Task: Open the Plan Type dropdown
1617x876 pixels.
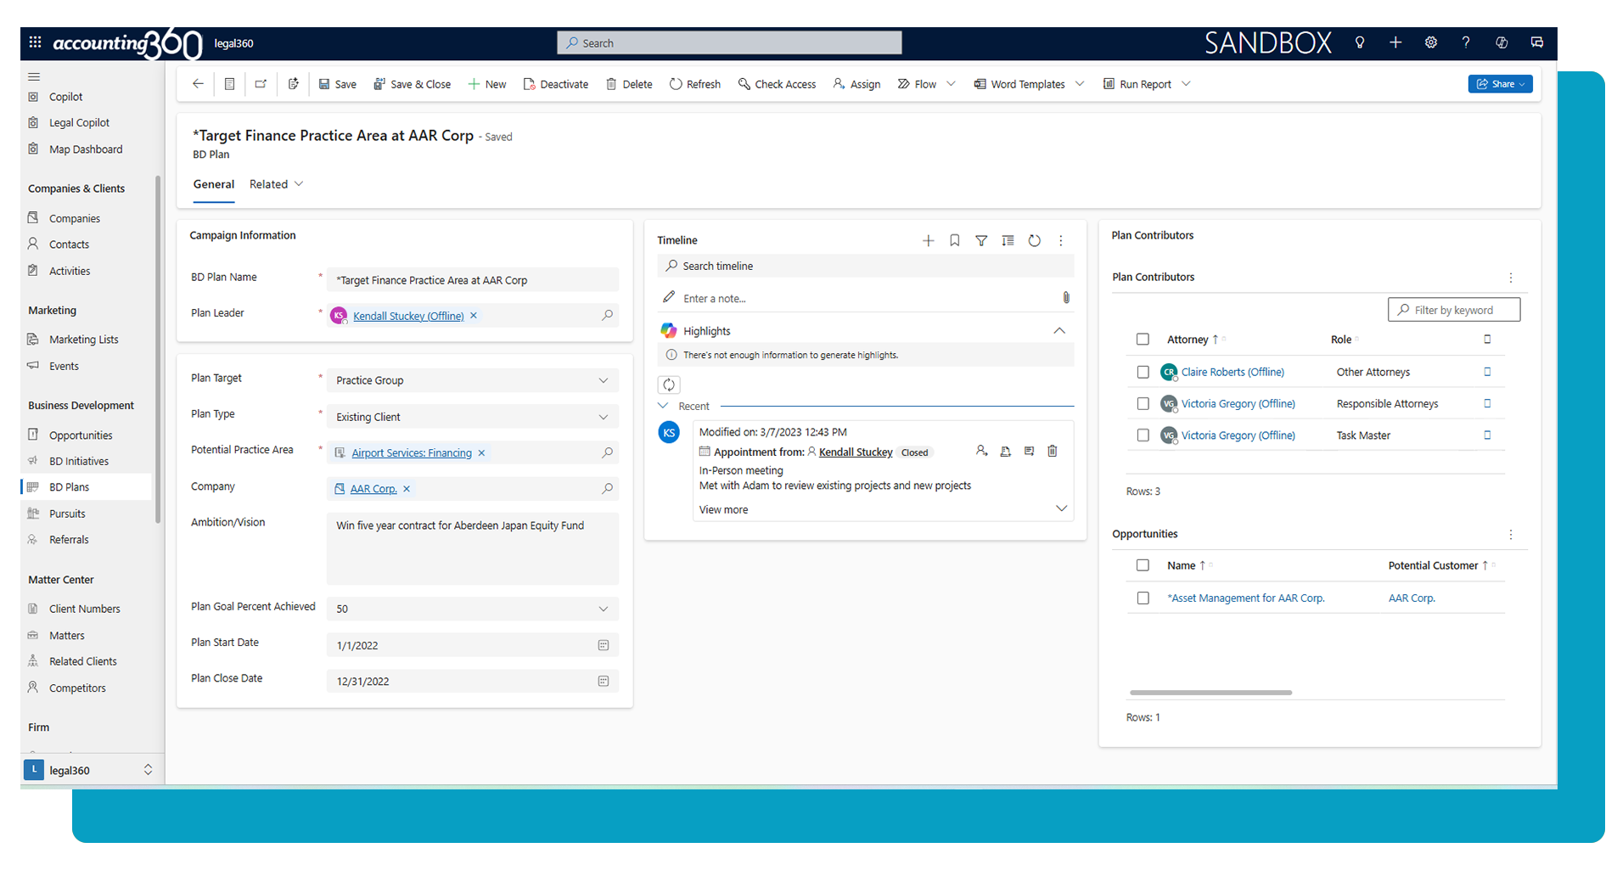Action: tap(604, 417)
